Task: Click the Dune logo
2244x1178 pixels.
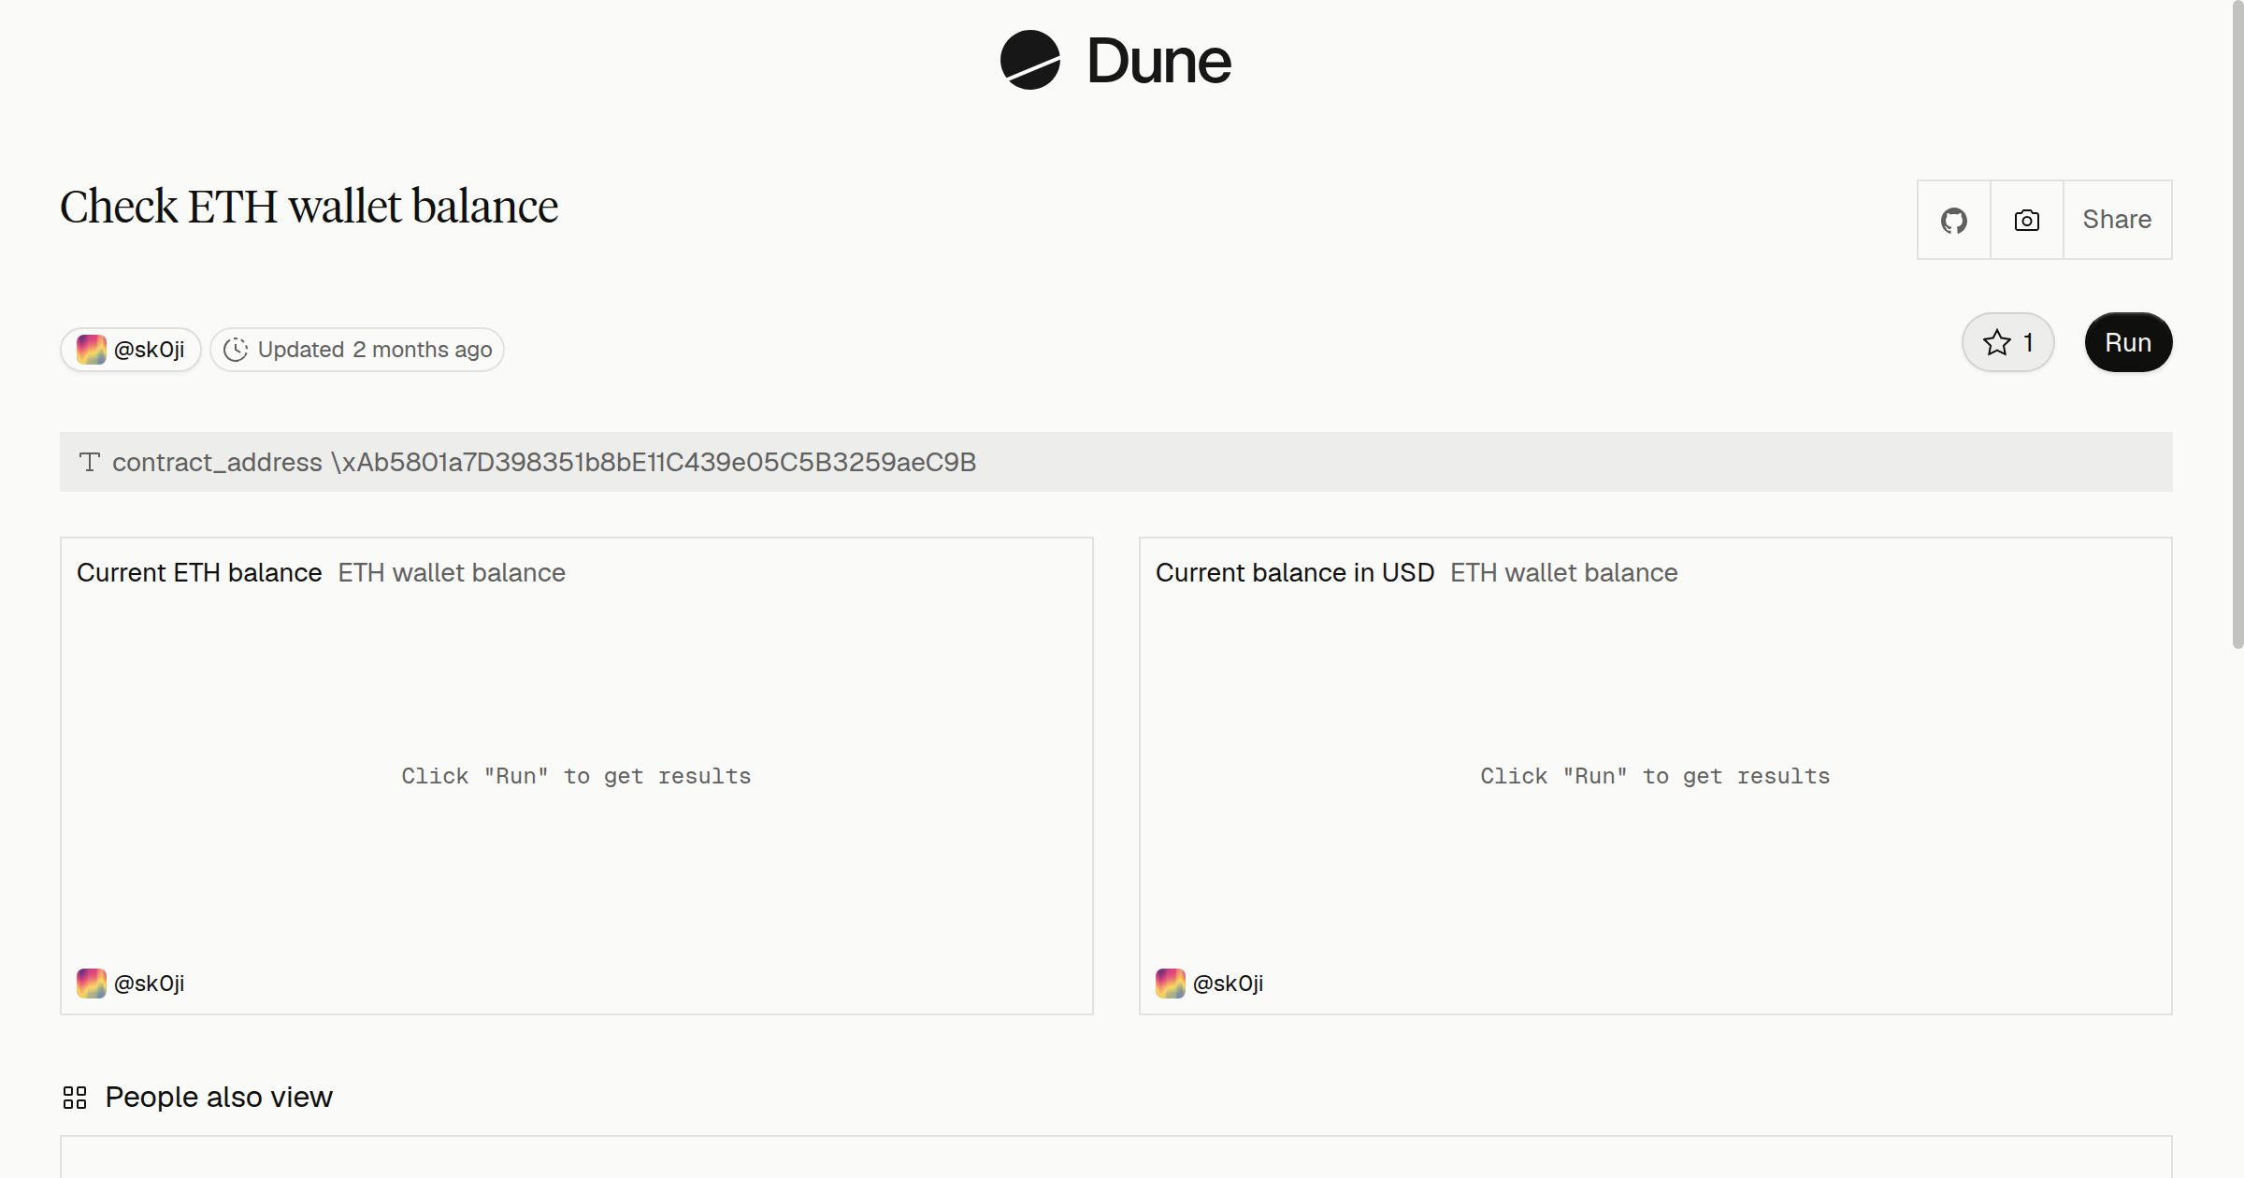Action: [x=1115, y=61]
